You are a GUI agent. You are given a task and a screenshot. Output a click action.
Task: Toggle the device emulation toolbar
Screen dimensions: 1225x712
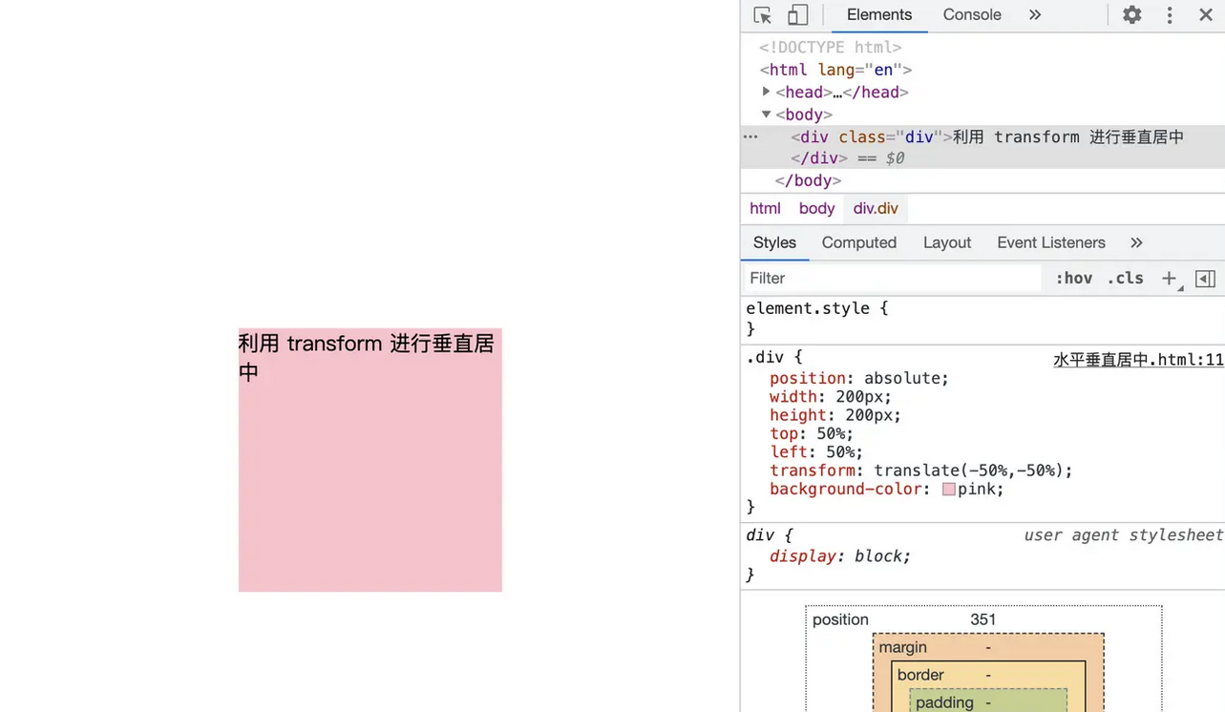(798, 14)
